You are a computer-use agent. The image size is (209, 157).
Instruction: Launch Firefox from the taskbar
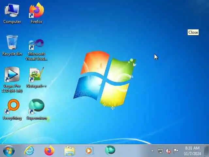click(x=49, y=151)
